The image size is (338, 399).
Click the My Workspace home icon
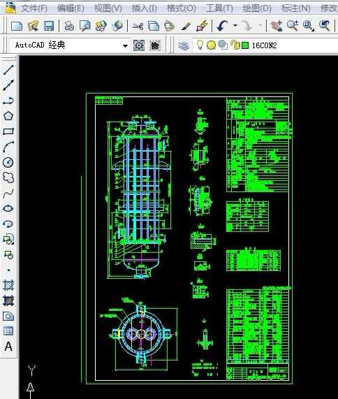[x=155, y=45]
